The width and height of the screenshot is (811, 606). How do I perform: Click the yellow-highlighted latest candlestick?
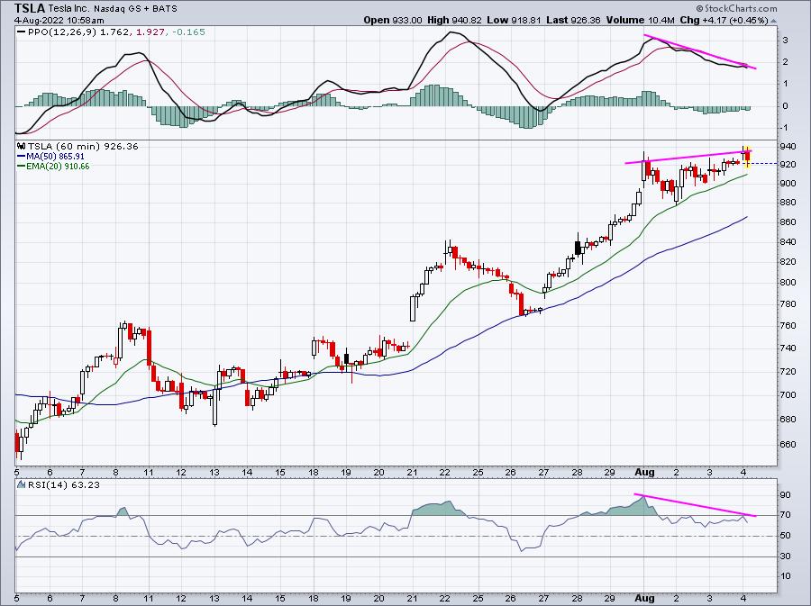pos(747,157)
